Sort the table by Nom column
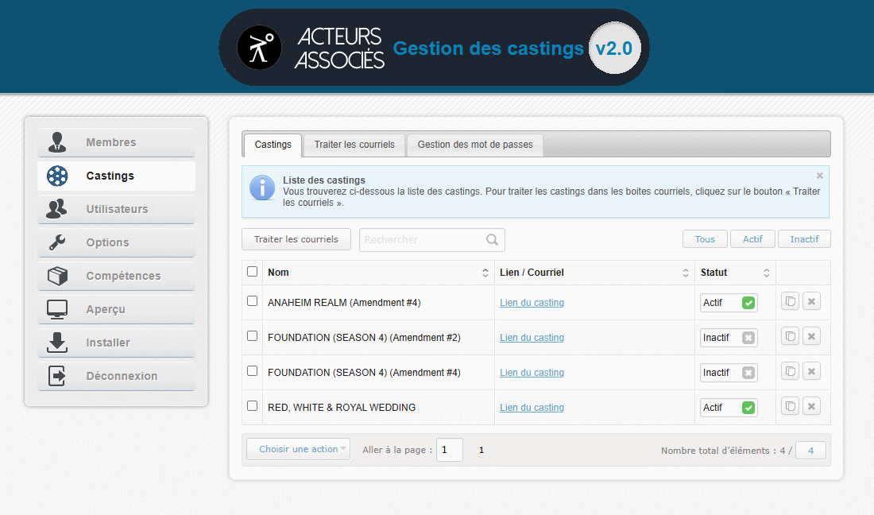 coord(485,273)
